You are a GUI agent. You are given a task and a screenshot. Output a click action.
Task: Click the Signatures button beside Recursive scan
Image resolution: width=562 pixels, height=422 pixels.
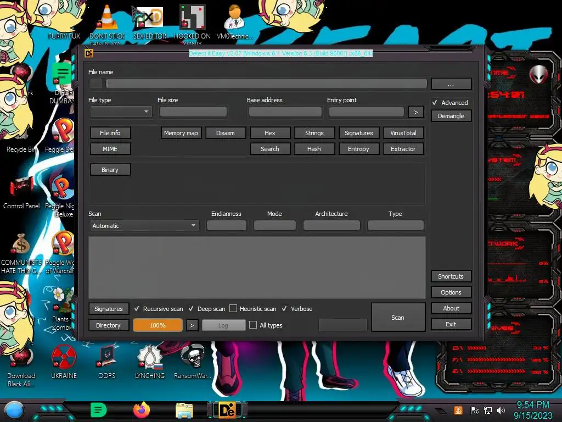point(109,309)
